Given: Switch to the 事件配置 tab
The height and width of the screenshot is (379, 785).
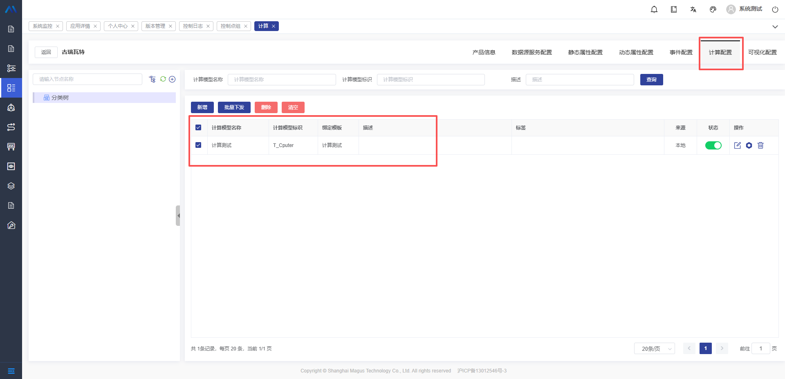Looking at the screenshot, I should click(x=681, y=52).
